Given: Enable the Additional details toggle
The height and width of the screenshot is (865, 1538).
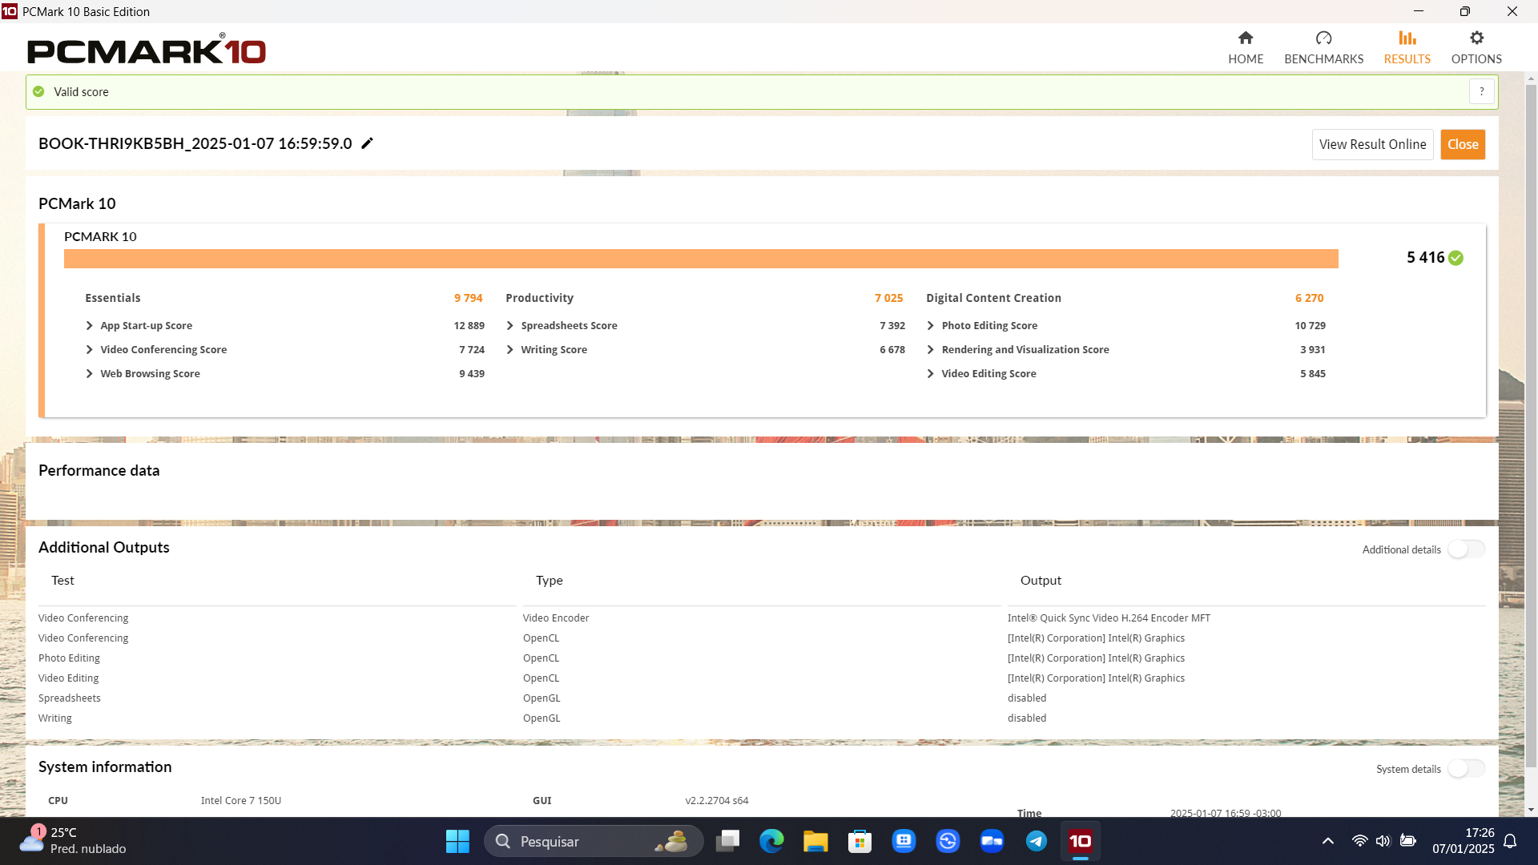Looking at the screenshot, I should pos(1466,549).
